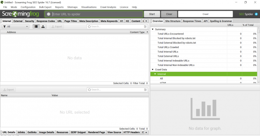Open the View Source bottom tab
Screen dimensions: 260x136
(114, 132)
